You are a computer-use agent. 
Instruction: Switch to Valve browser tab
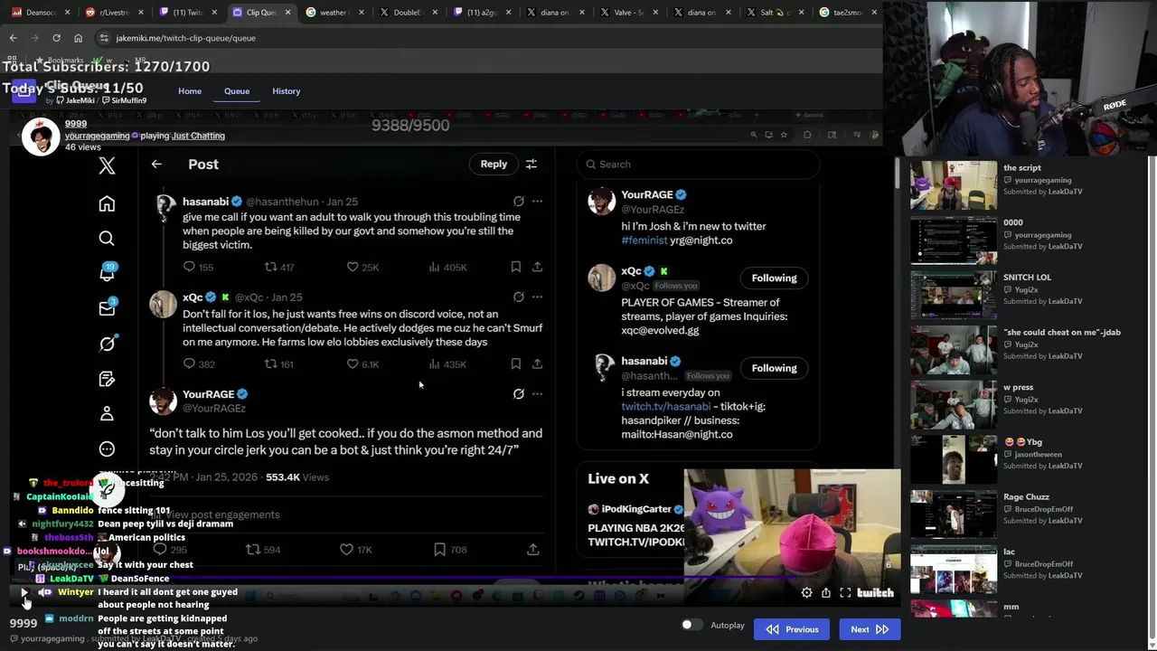628,13
